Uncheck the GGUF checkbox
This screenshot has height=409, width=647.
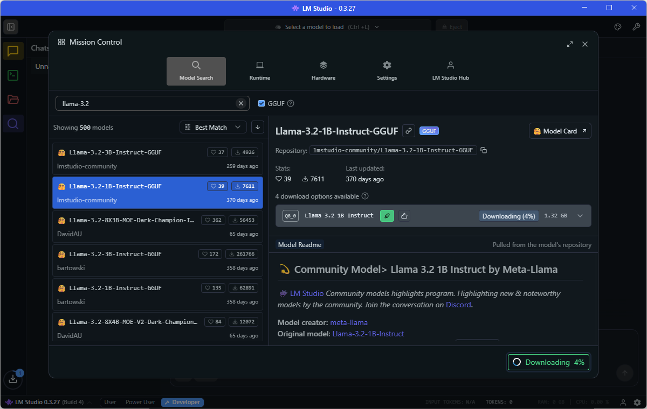(261, 103)
